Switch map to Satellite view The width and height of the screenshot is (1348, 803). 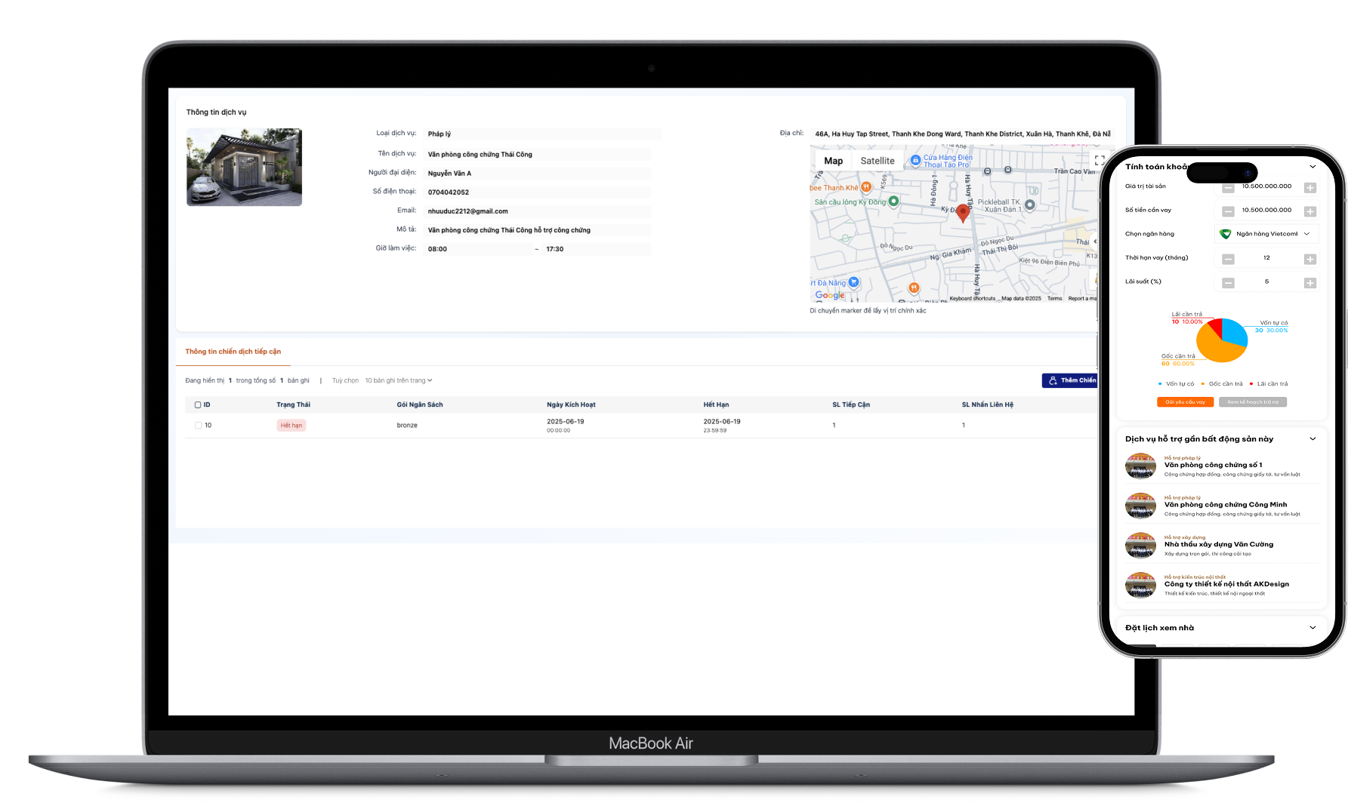click(x=877, y=161)
